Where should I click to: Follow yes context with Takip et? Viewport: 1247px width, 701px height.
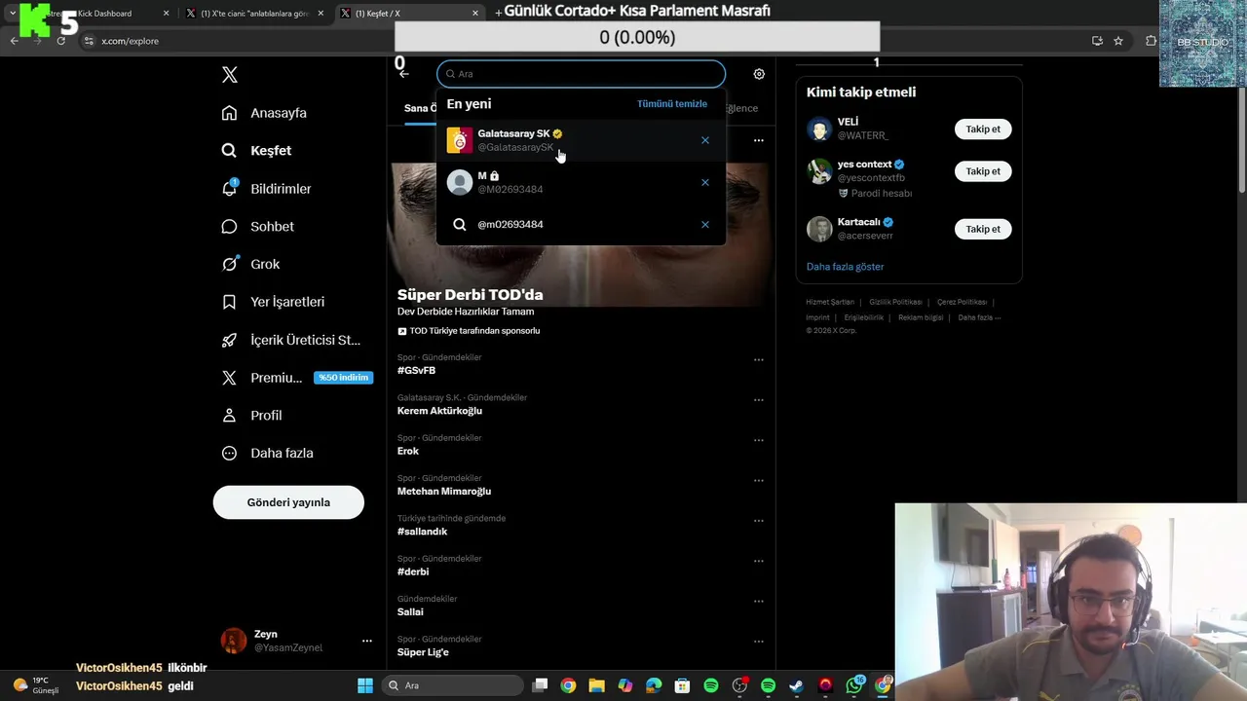point(983,171)
